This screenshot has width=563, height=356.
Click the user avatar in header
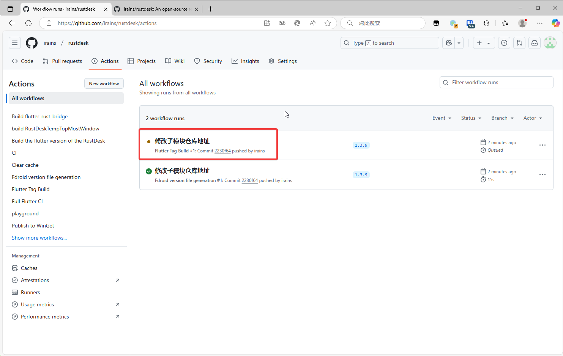[550, 43]
